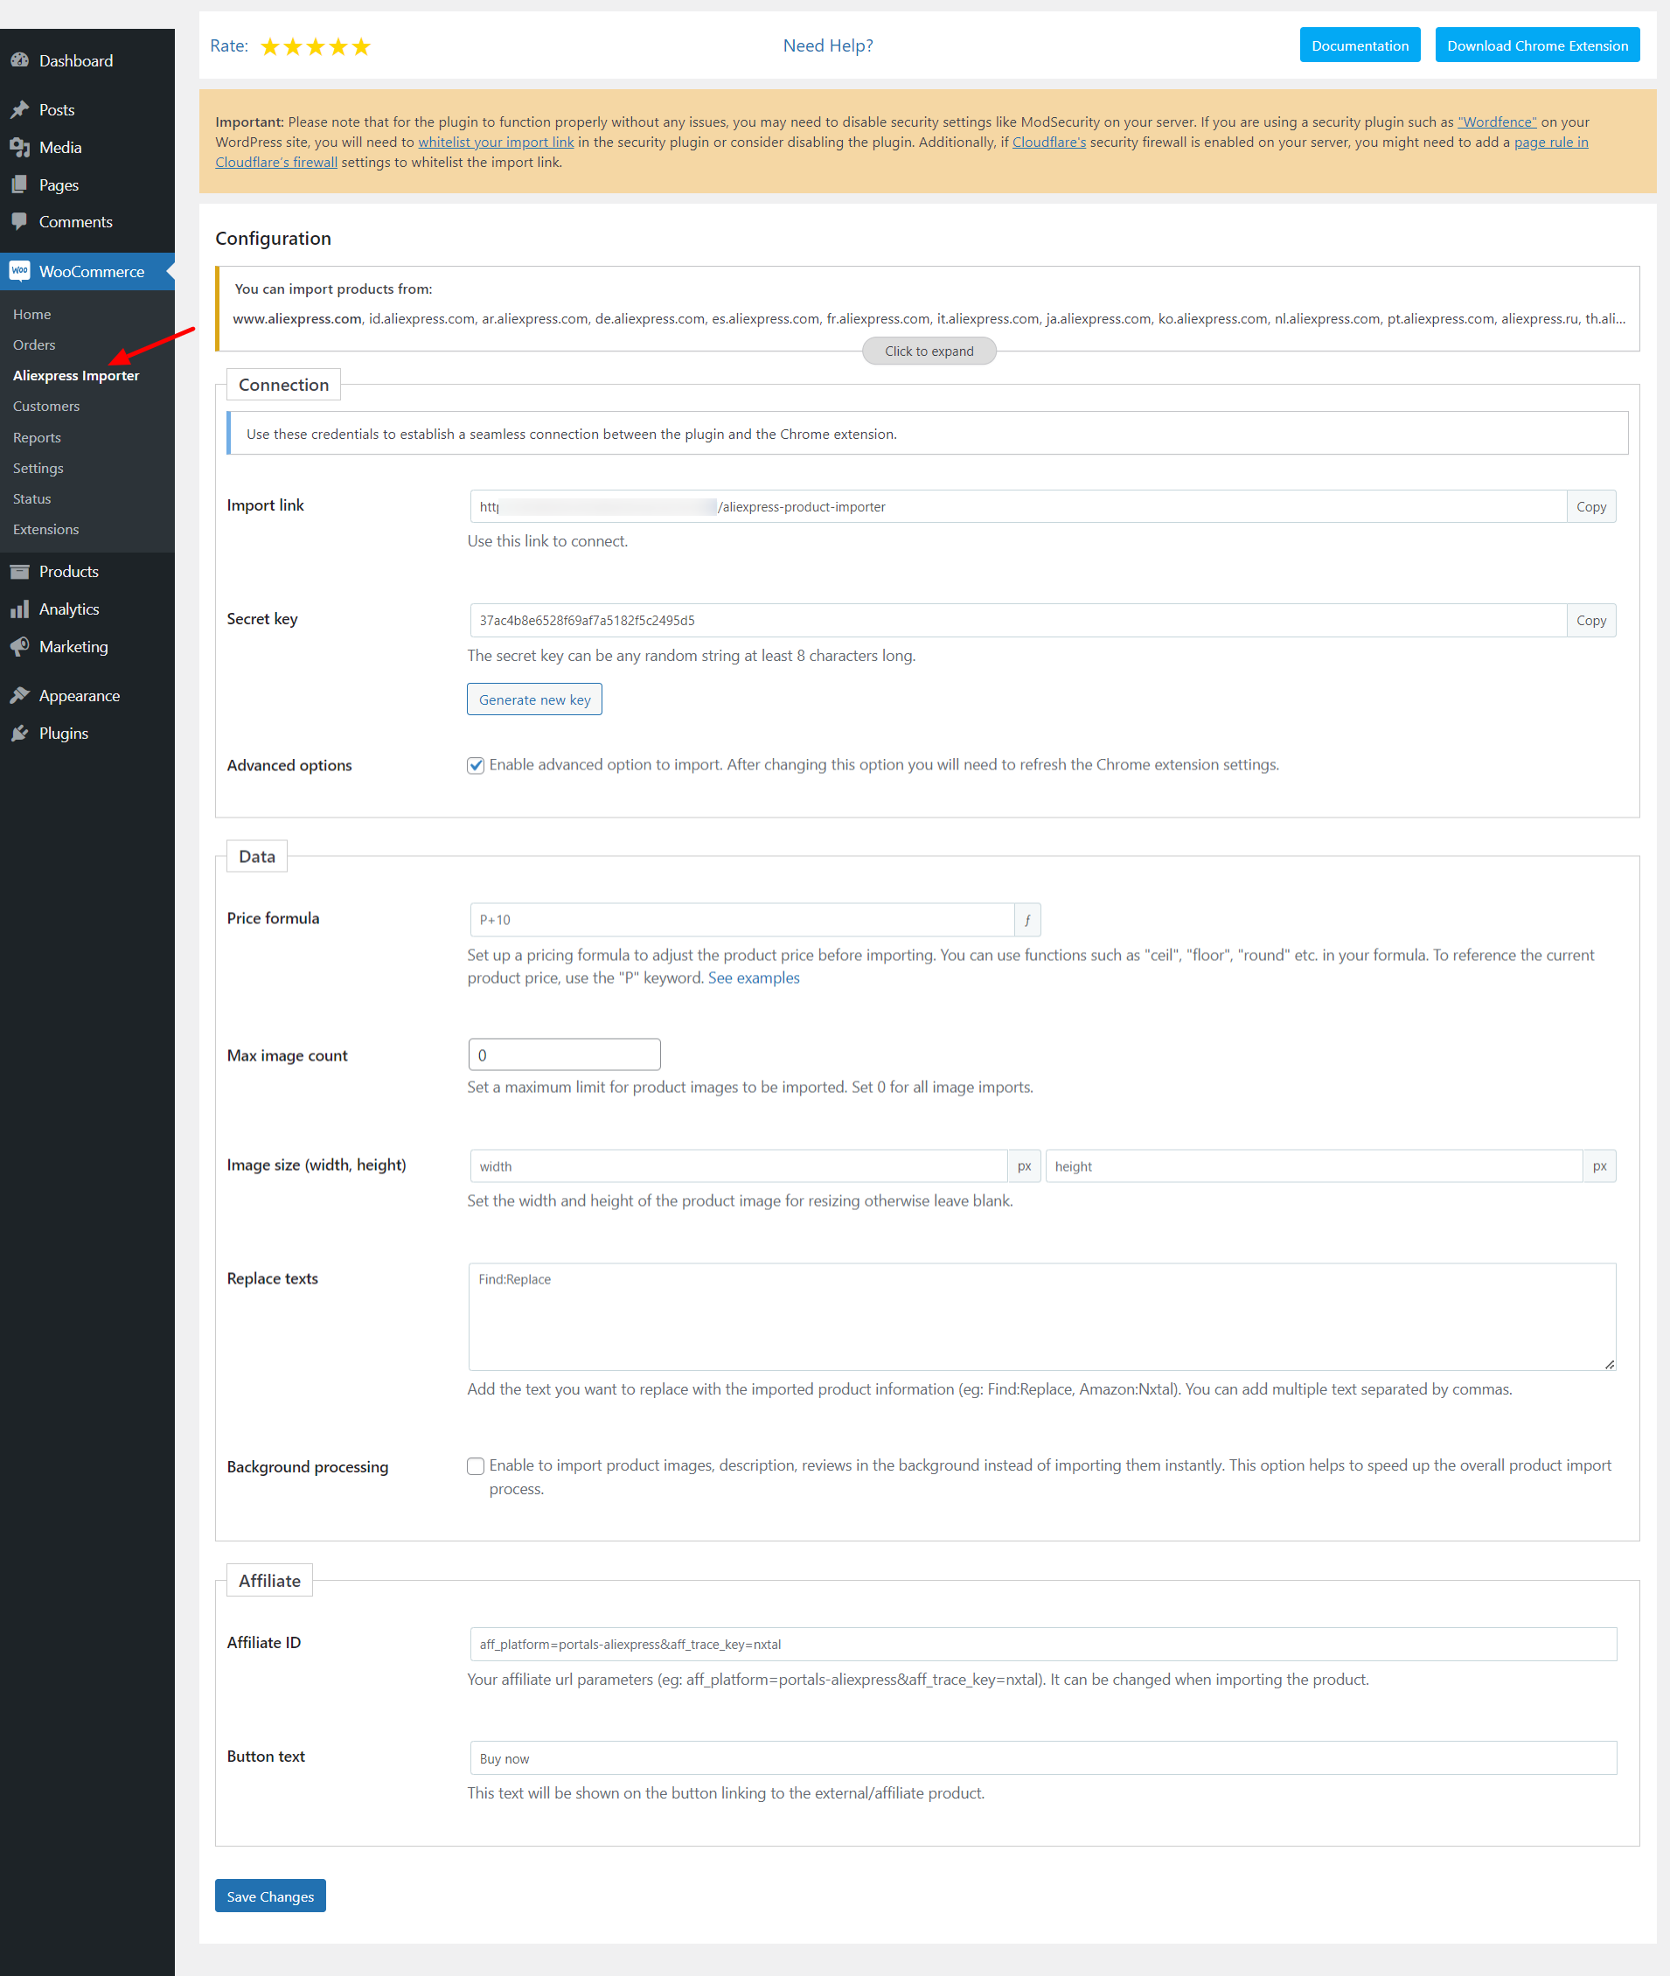1670x1976 pixels.
Task: Uncheck the Enable advanced option checkbox
Action: pos(477,765)
